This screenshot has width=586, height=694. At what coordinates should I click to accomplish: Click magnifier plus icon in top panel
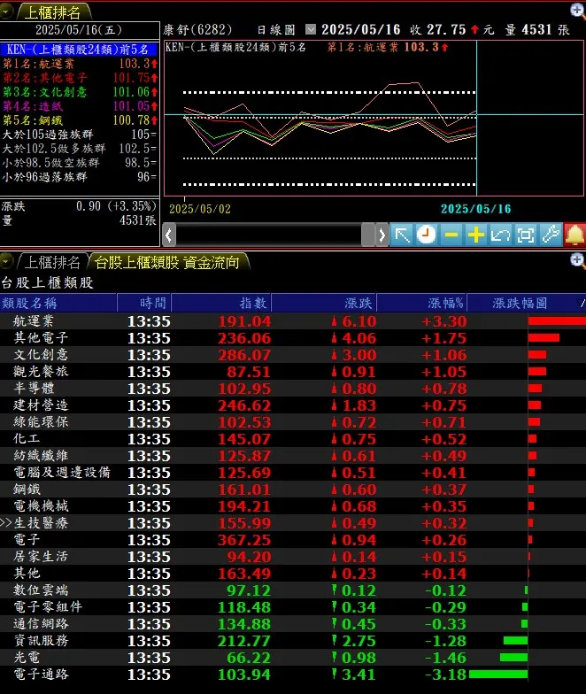(577, 11)
